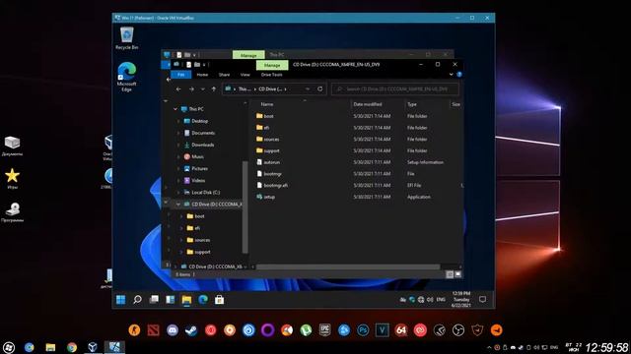Open Uplay icon in the host dock
631x354 pixels.
click(x=248, y=330)
